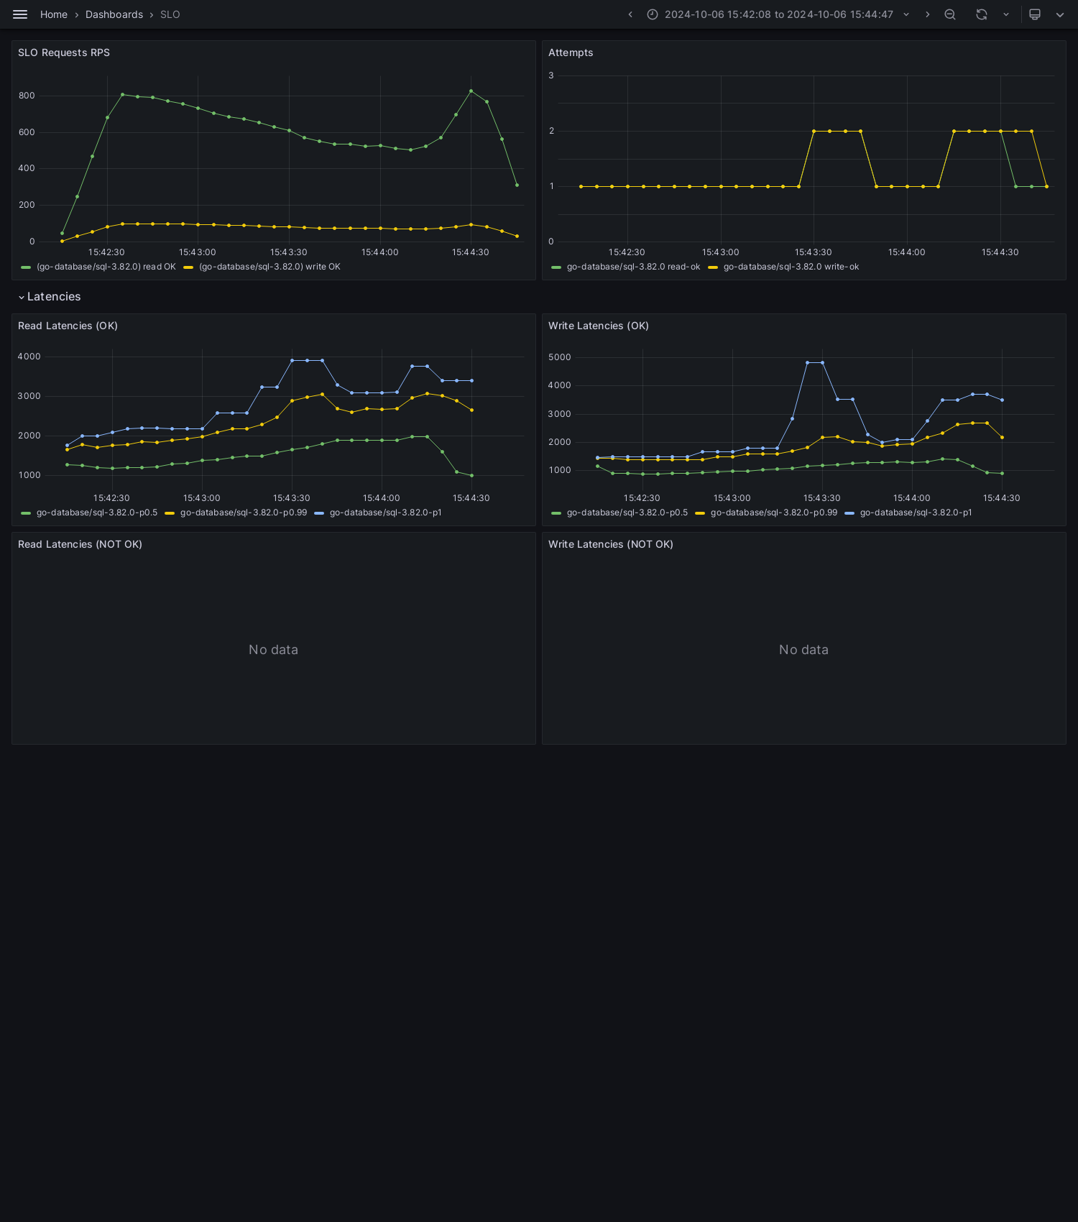Click 'No data' in Read Latencies (NOT OK)

[273, 650]
